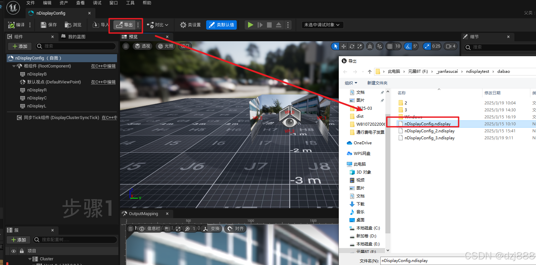Open the preview viewport hamburger menu
Image resolution: width=536 pixels, height=265 pixels.
coord(126,46)
